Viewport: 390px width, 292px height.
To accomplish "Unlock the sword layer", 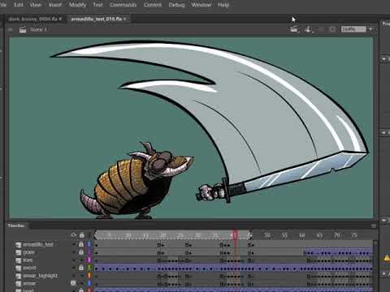I will [x=81, y=268].
